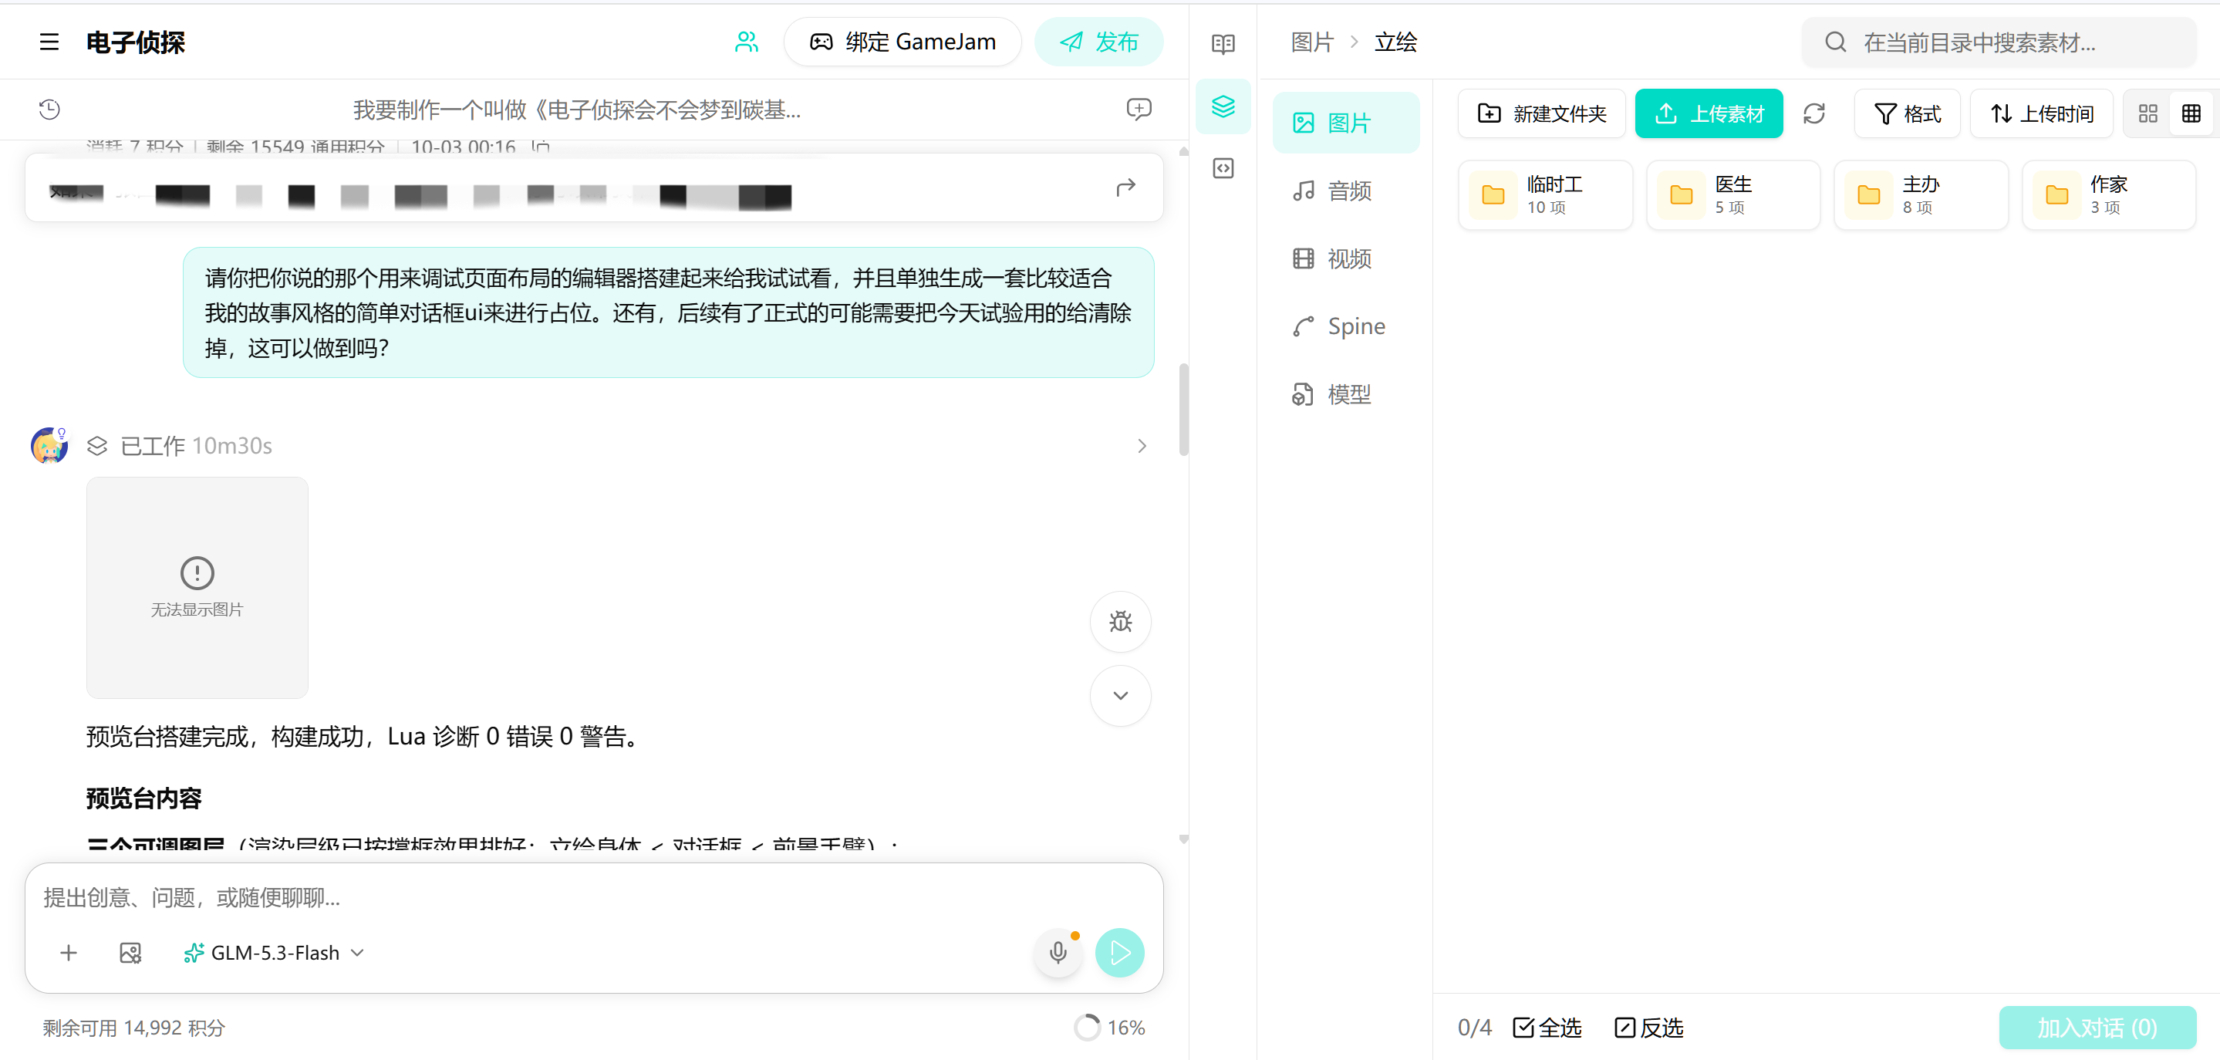Screen dimensions: 2220x1060
Task: Open the 格式 format filter
Action: pyautogui.click(x=1906, y=113)
